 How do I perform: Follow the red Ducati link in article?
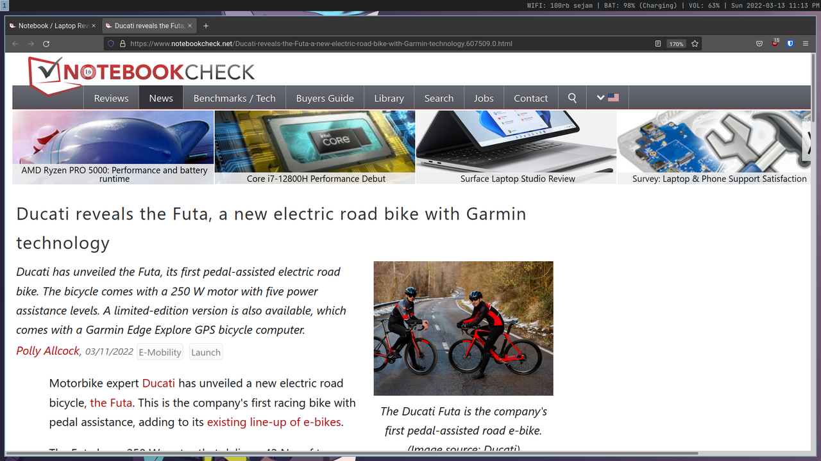(x=158, y=383)
